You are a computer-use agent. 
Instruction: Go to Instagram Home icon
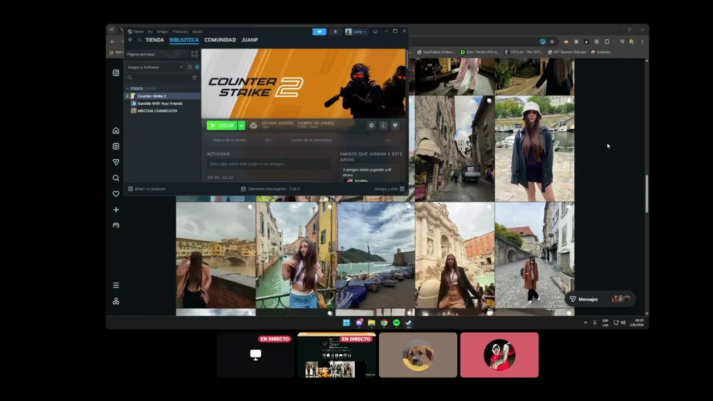pos(116,130)
